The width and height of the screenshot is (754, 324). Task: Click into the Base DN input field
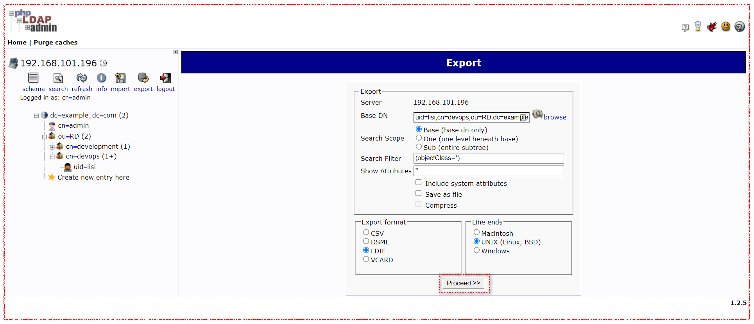[471, 117]
